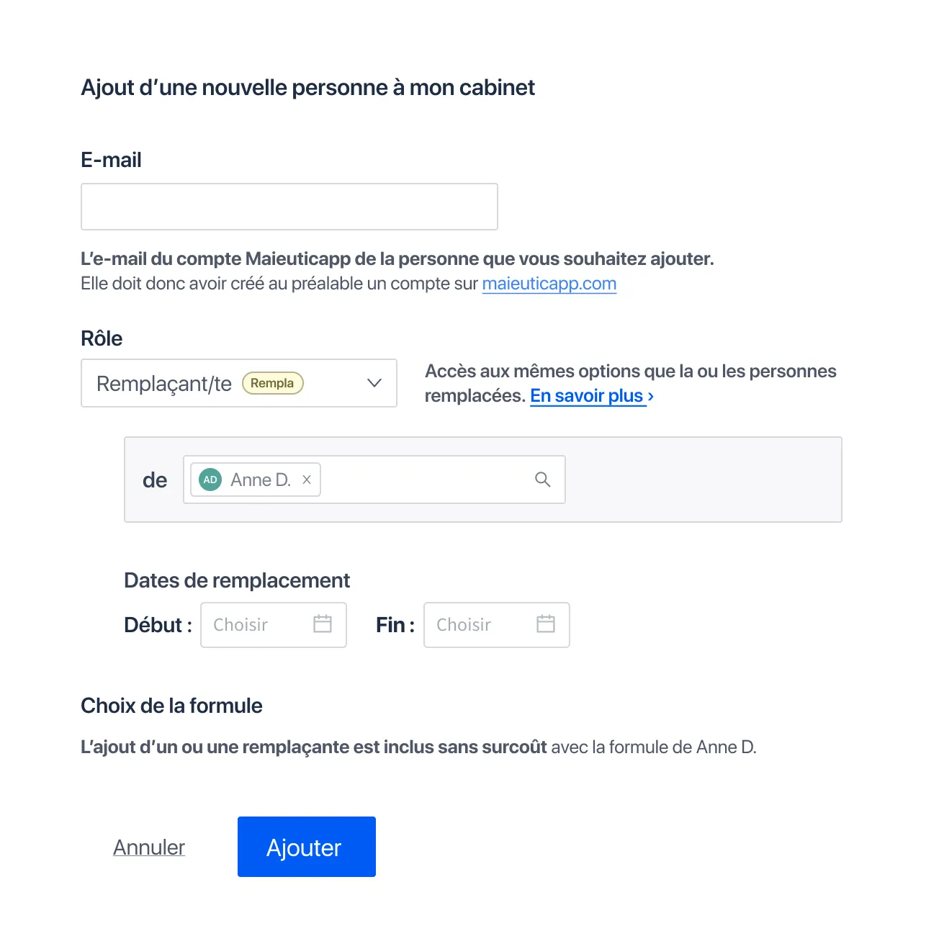
Task: Click the AD avatar badge next to Anne D.
Action: click(210, 479)
